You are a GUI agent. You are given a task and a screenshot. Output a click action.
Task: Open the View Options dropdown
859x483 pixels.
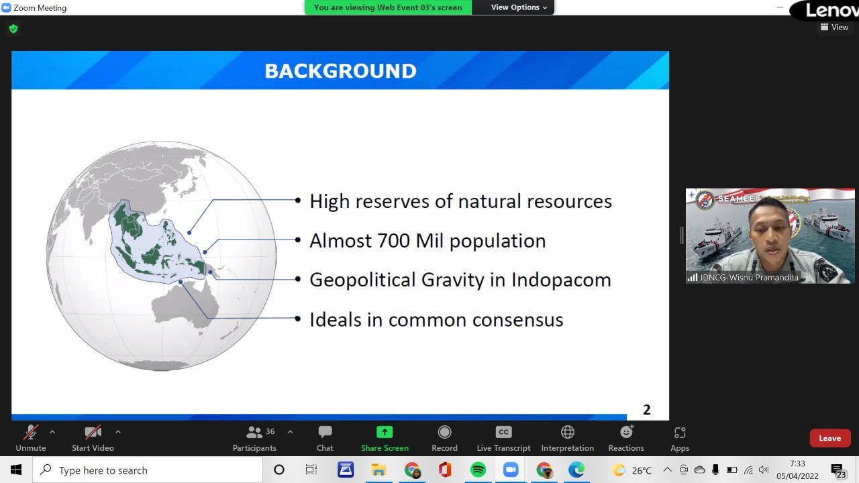tap(519, 7)
